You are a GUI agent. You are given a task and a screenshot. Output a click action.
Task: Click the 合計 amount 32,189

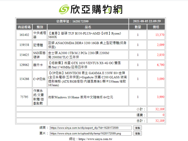(x=160, y=121)
